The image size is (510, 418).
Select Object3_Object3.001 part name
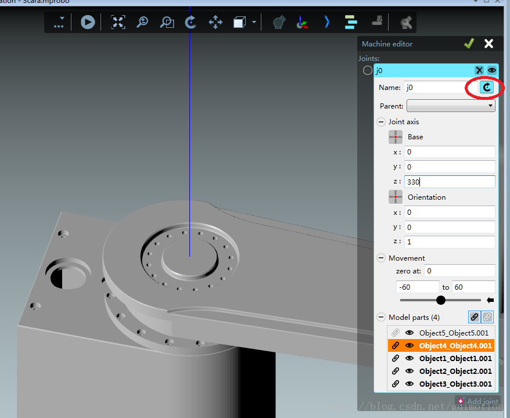pyautogui.click(x=455, y=384)
